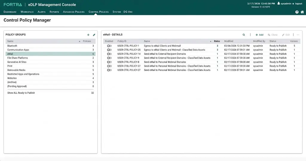Select the Bluetooth policy group
306x161 pixels.
point(51,46)
